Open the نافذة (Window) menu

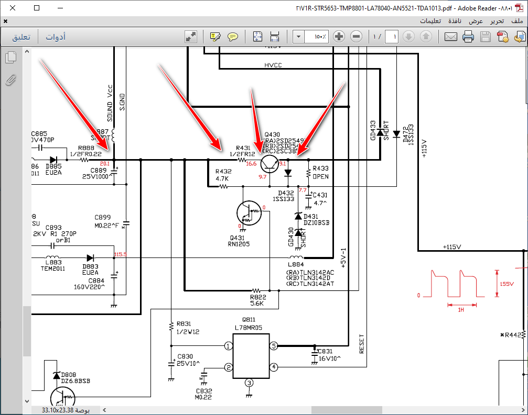click(x=455, y=21)
